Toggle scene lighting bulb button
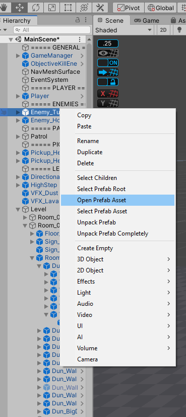Viewport: 186px width, 417px height. [179, 30]
